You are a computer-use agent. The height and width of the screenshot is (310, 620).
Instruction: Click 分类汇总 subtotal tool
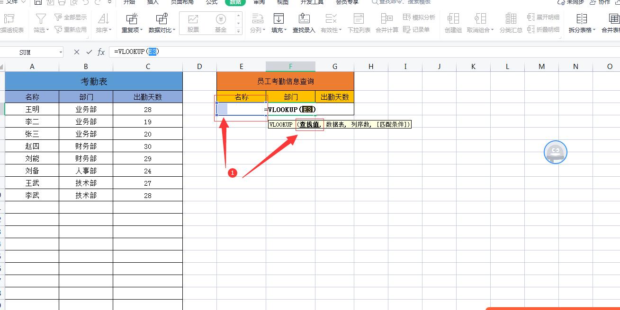point(511,23)
